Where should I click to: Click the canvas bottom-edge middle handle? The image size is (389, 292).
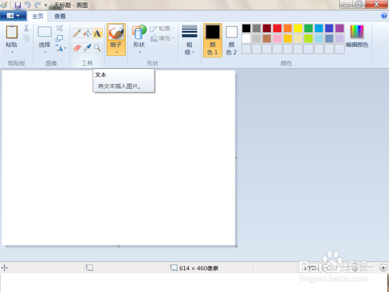point(119,246)
